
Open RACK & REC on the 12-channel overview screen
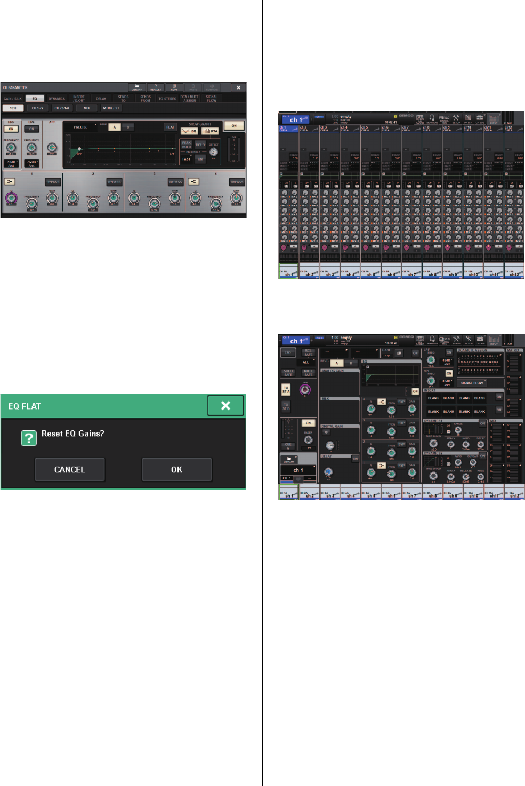coord(445,118)
